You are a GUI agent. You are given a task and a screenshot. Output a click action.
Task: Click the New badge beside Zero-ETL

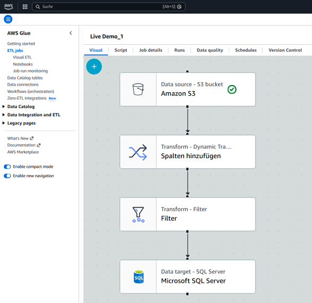point(52,99)
